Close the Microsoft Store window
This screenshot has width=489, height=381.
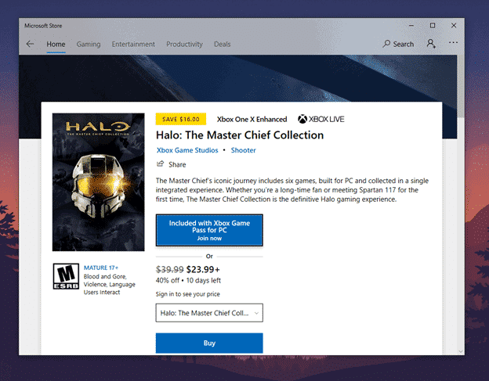pyautogui.click(x=454, y=26)
